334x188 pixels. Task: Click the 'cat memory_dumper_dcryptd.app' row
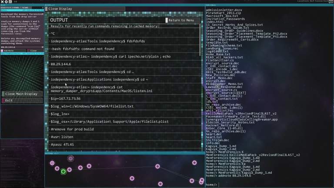pos(124,89)
